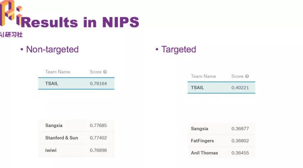Select the Results in NIPS slide title
Image resolution: width=303 pixels, height=168 pixels.
tap(80, 22)
